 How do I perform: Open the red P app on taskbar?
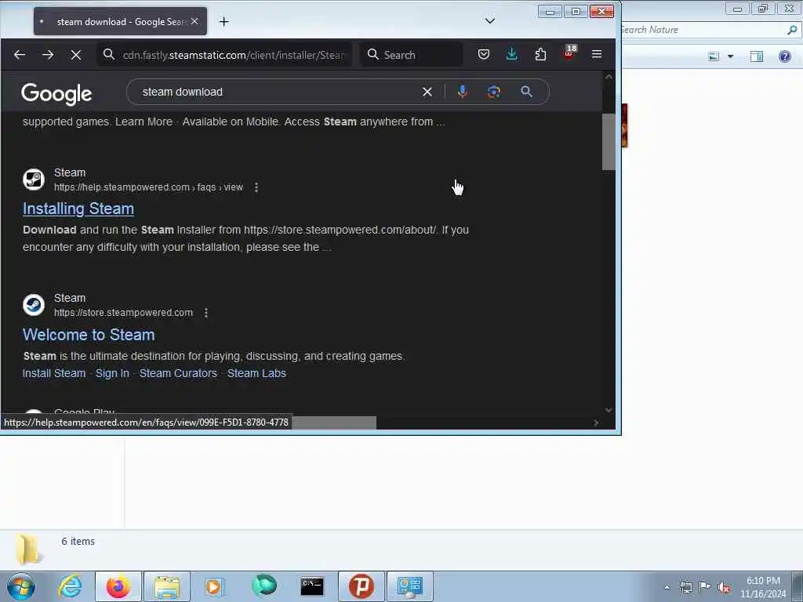point(361,586)
